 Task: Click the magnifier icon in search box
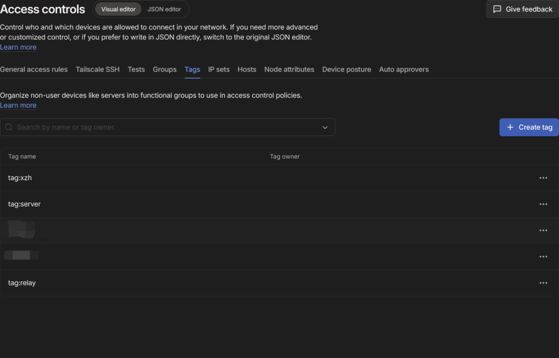tap(9, 127)
